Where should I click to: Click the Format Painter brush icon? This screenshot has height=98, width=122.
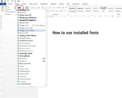(6, 12)
